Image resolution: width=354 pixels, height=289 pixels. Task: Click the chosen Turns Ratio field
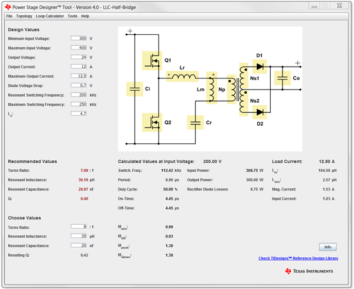coord(79,226)
